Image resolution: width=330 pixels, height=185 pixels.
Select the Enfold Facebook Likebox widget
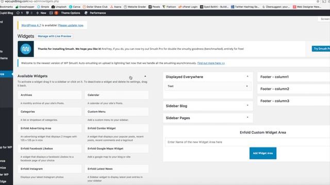[49, 149]
